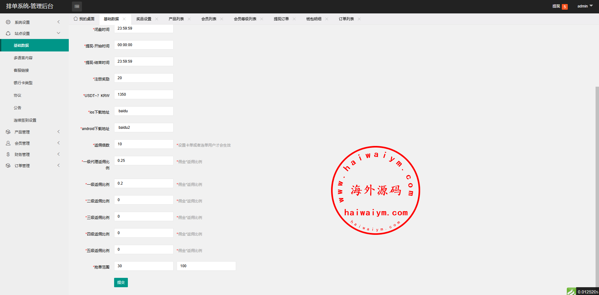Click the green leaf debug icon

[x=571, y=292]
